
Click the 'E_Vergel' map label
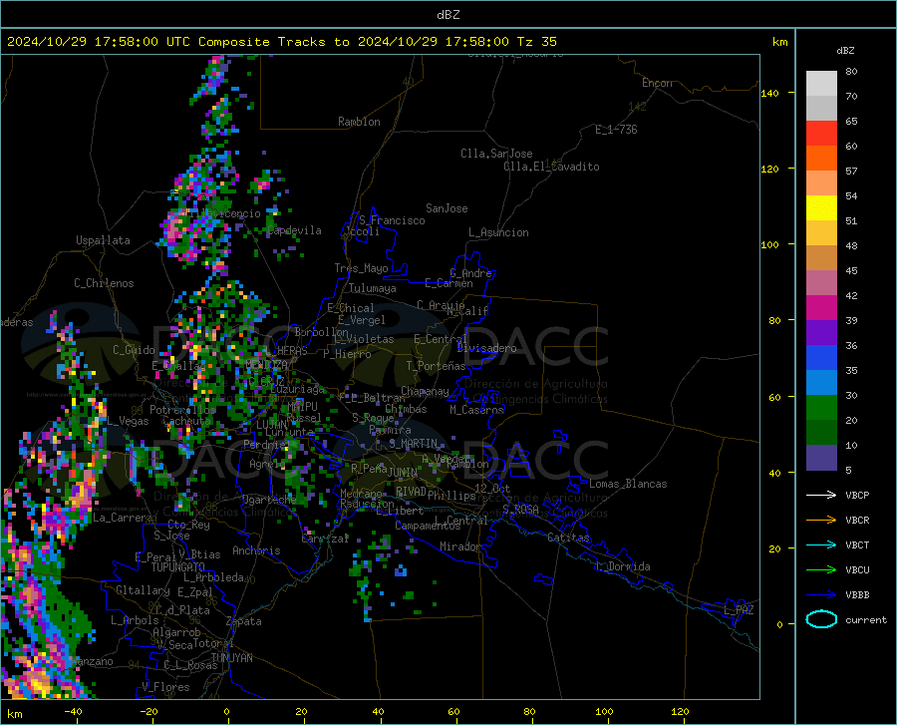pyautogui.click(x=361, y=320)
